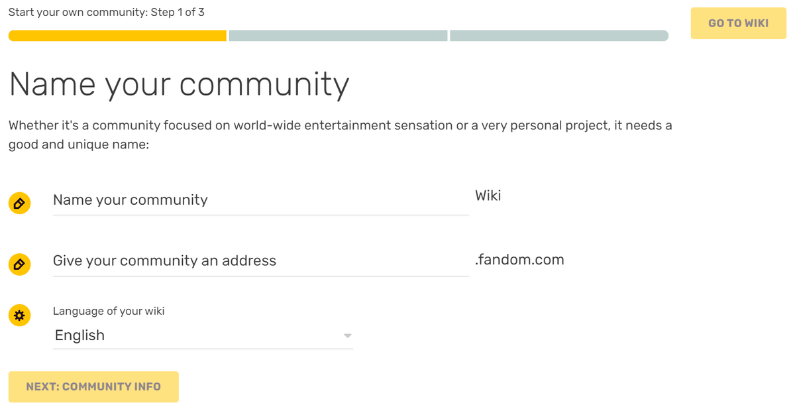Click the pencil icon beside address field
Image resolution: width=795 pixels, height=411 pixels.
[19, 264]
